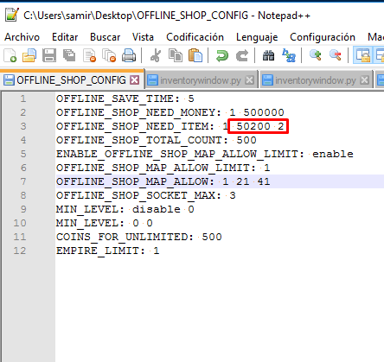This screenshot has width=384, height=362.
Task: Open Find with binoculars icon
Action: tap(268, 55)
